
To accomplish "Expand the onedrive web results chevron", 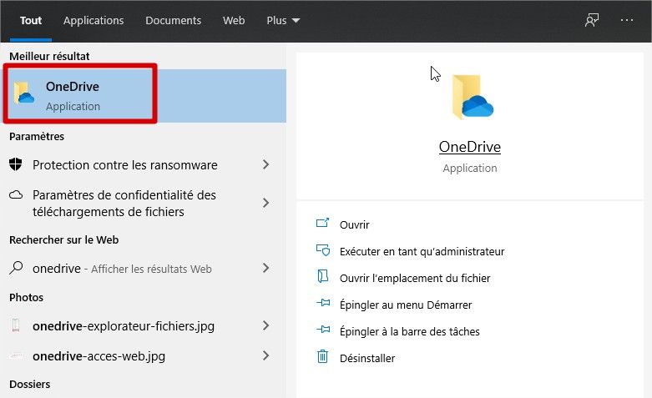I will point(266,269).
